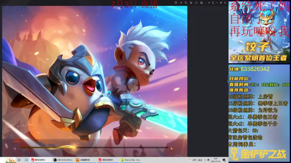Click the 超火x1 单赛季包王者 line
Screen dimensions: 291x163
point(253,117)
